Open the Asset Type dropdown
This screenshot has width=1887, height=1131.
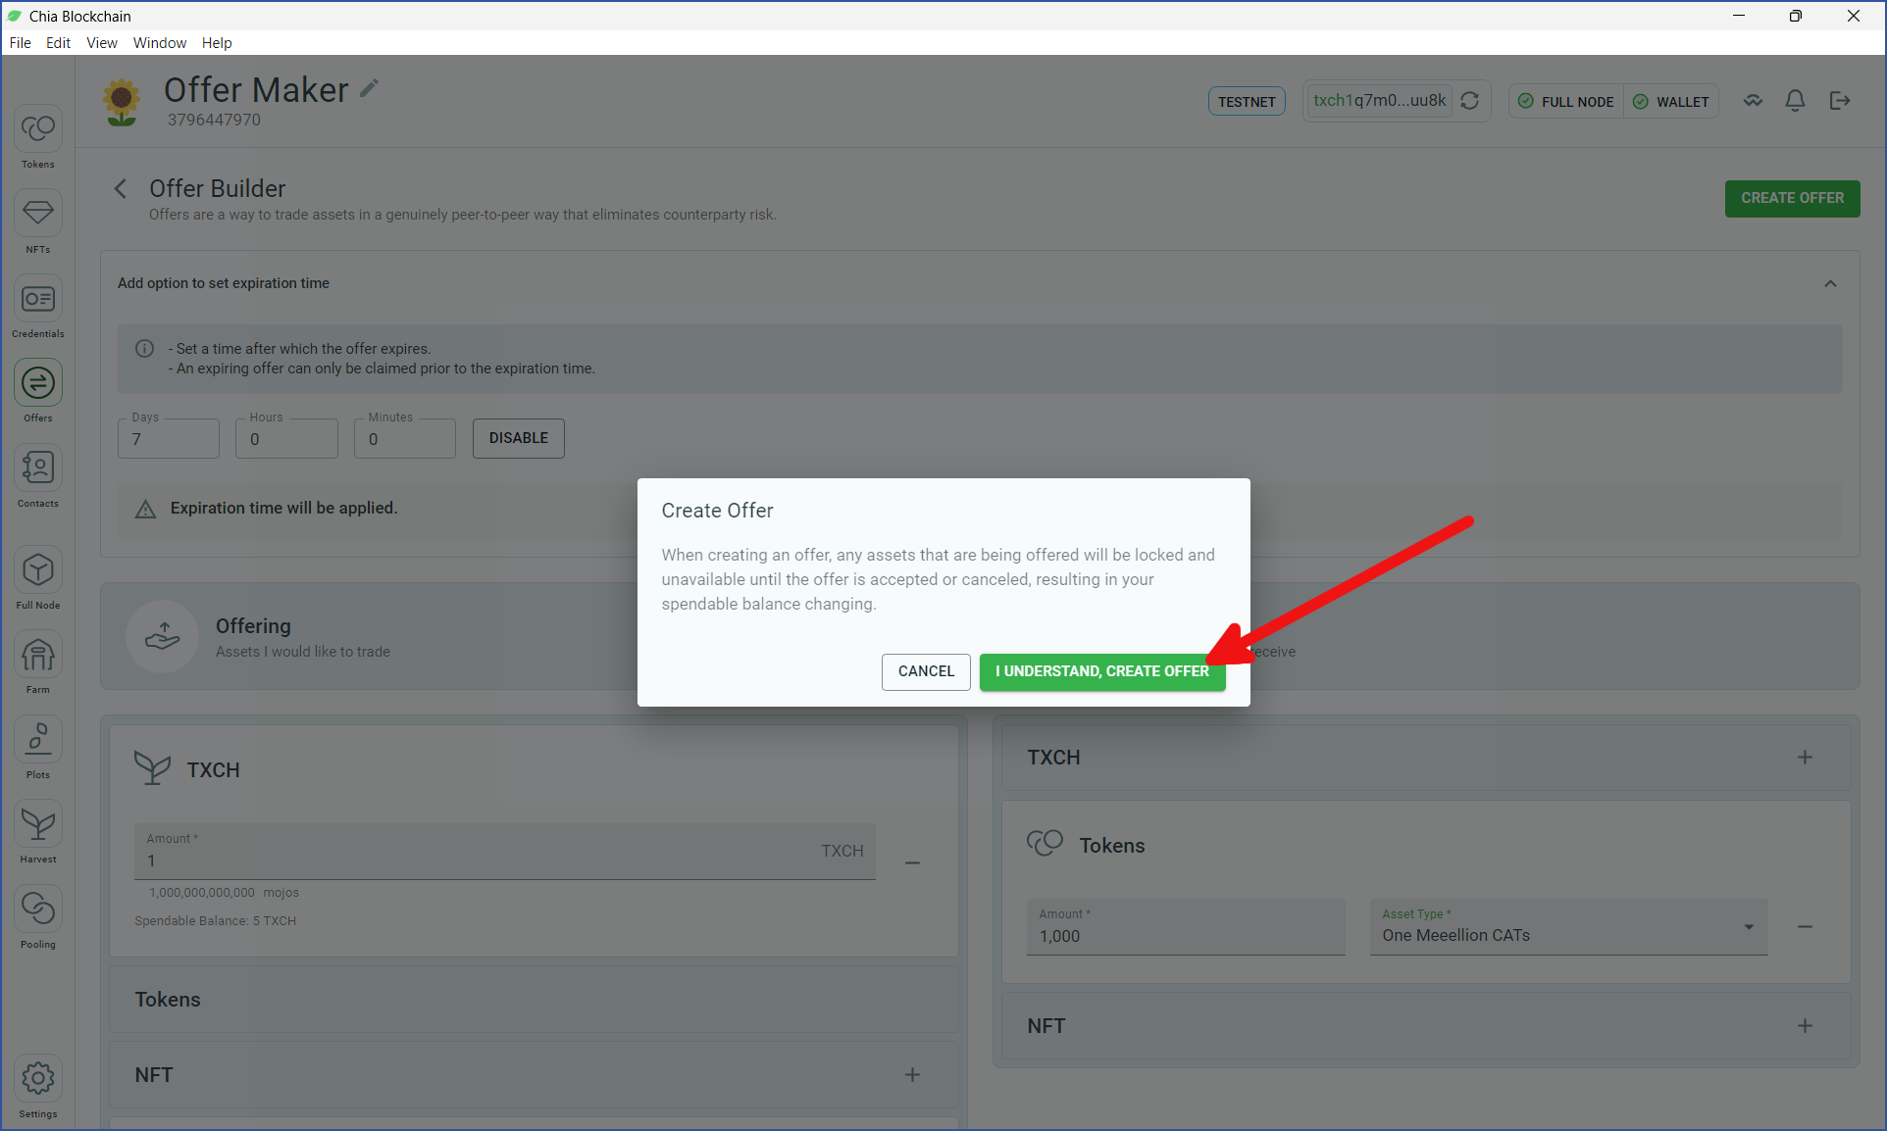click(1568, 927)
